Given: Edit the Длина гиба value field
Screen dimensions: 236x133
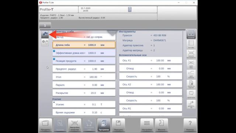Looking at the screenshot, I should [x=84, y=45].
